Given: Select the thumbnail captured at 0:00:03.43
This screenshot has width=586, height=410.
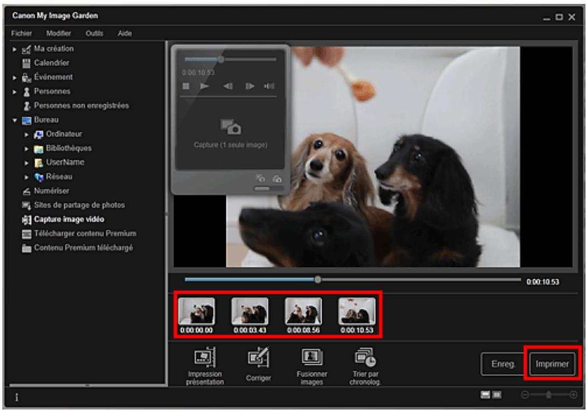Looking at the screenshot, I should pyautogui.click(x=249, y=312).
